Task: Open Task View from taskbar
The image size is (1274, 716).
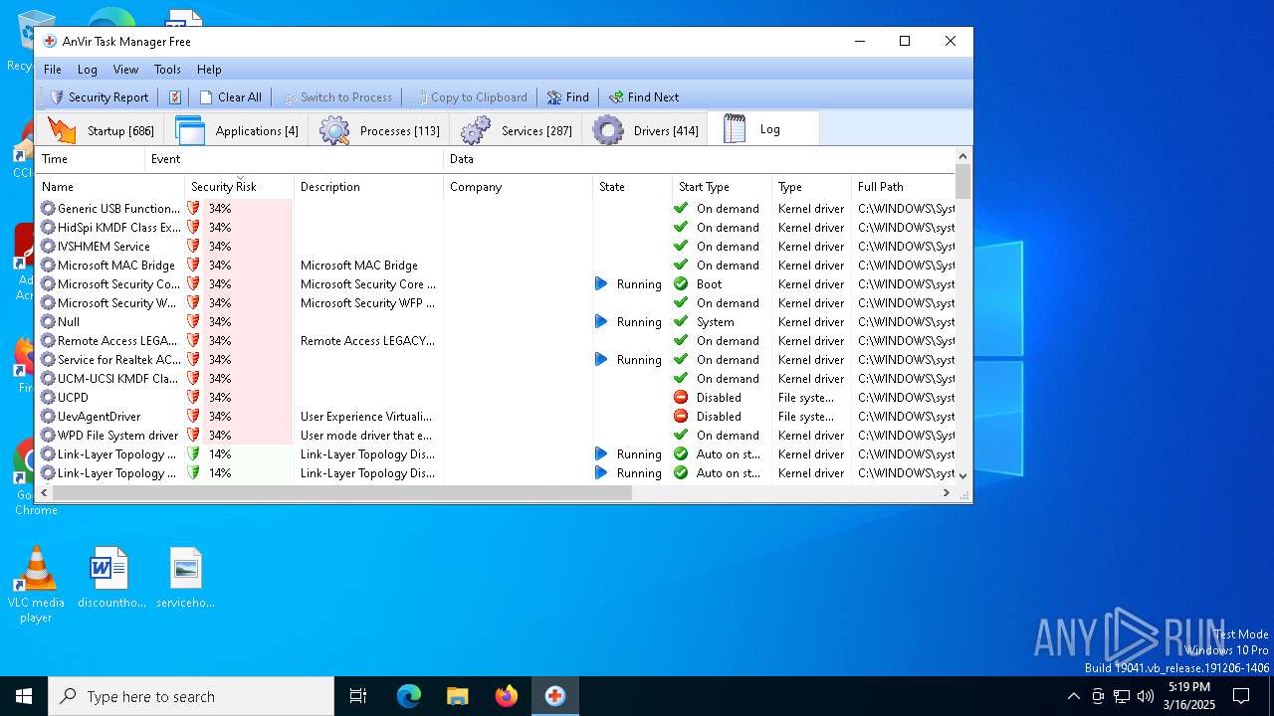Action: [x=358, y=696]
